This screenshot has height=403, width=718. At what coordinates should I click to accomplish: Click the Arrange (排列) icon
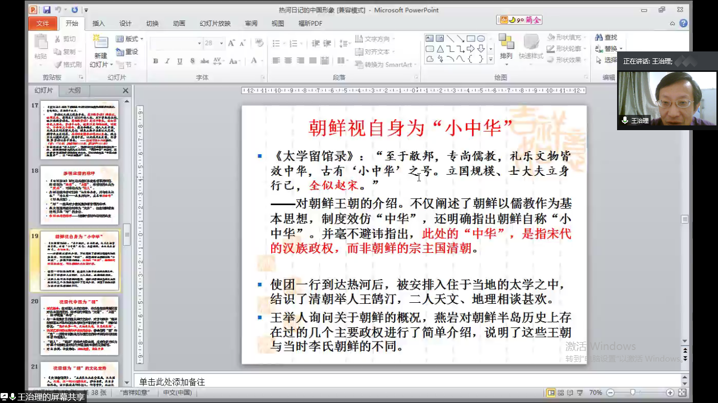pos(506,46)
